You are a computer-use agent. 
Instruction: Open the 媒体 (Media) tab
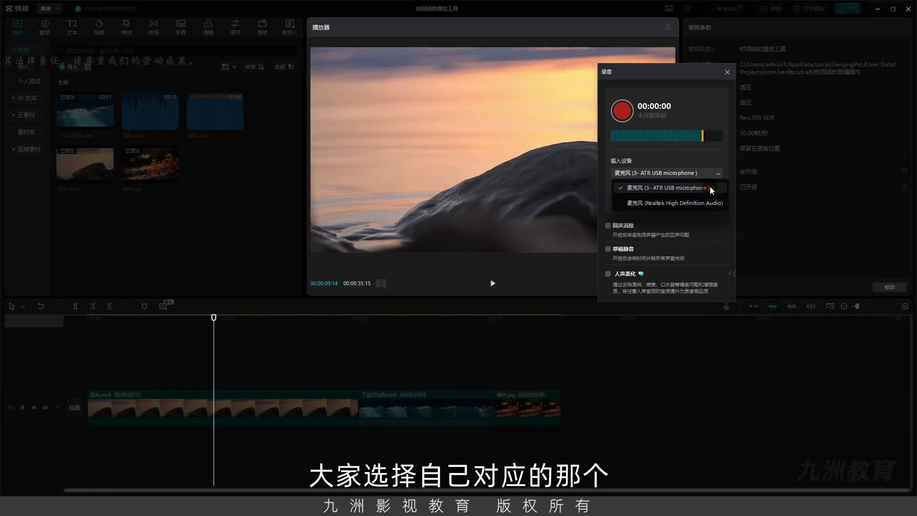tap(18, 27)
